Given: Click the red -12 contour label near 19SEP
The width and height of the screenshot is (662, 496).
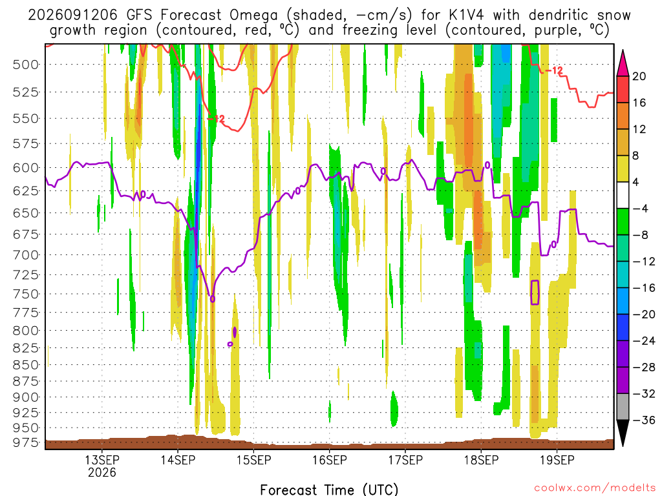Looking at the screenshot, I should [553, 70].
